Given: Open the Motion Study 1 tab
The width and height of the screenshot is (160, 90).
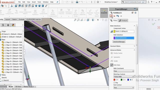Looking at the screenshot, I should (28, 87).
